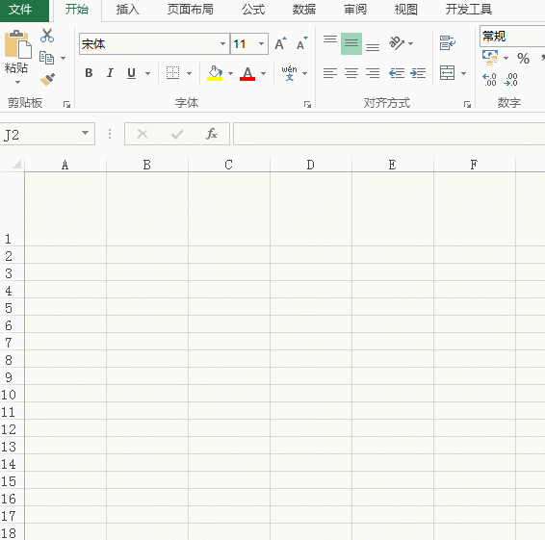Toggle underline formatting

(131, 73)
